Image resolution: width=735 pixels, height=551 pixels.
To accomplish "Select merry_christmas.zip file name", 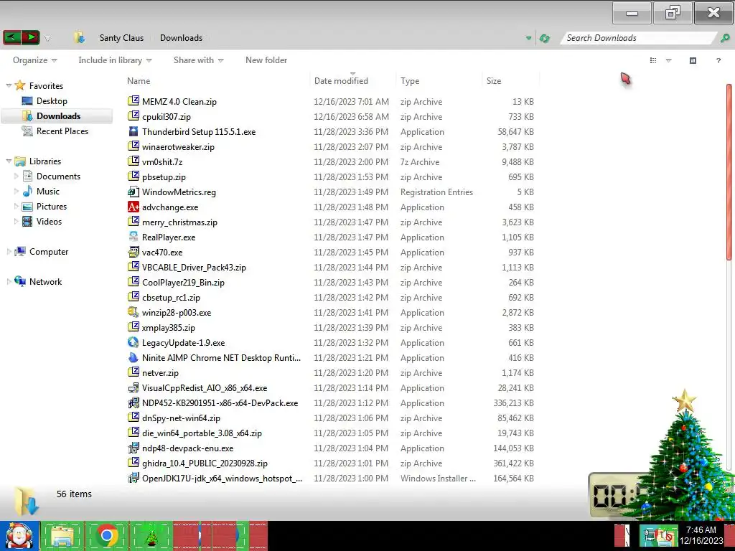I will tap(179, 222).
